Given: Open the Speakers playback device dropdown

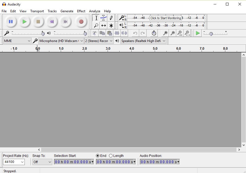Looking at the screenshot, I should click(x=143, y=41).
